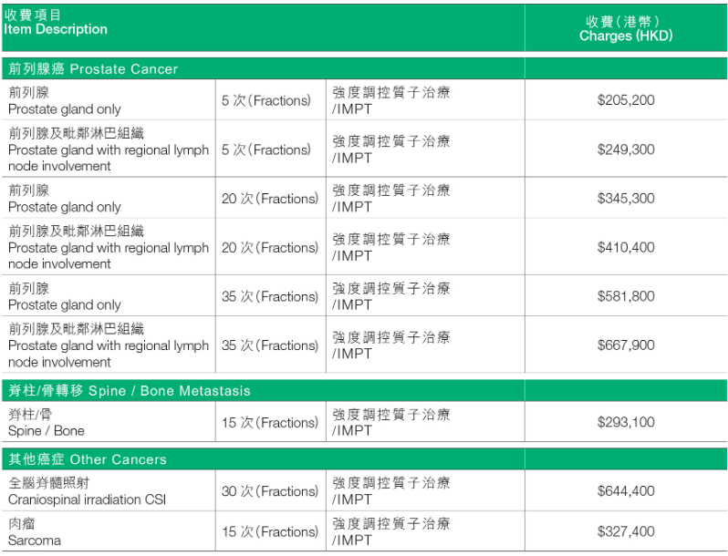Select the Other Cancers section heading

88,459
